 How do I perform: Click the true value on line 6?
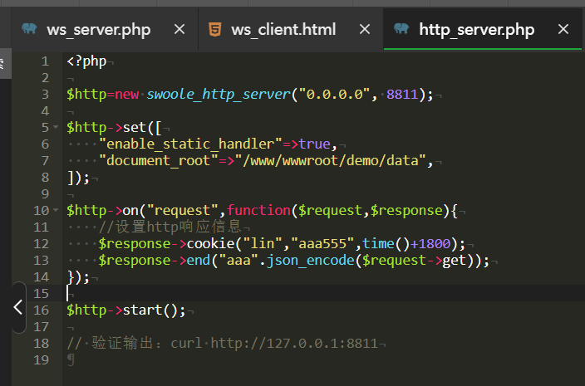coord(314,144)
